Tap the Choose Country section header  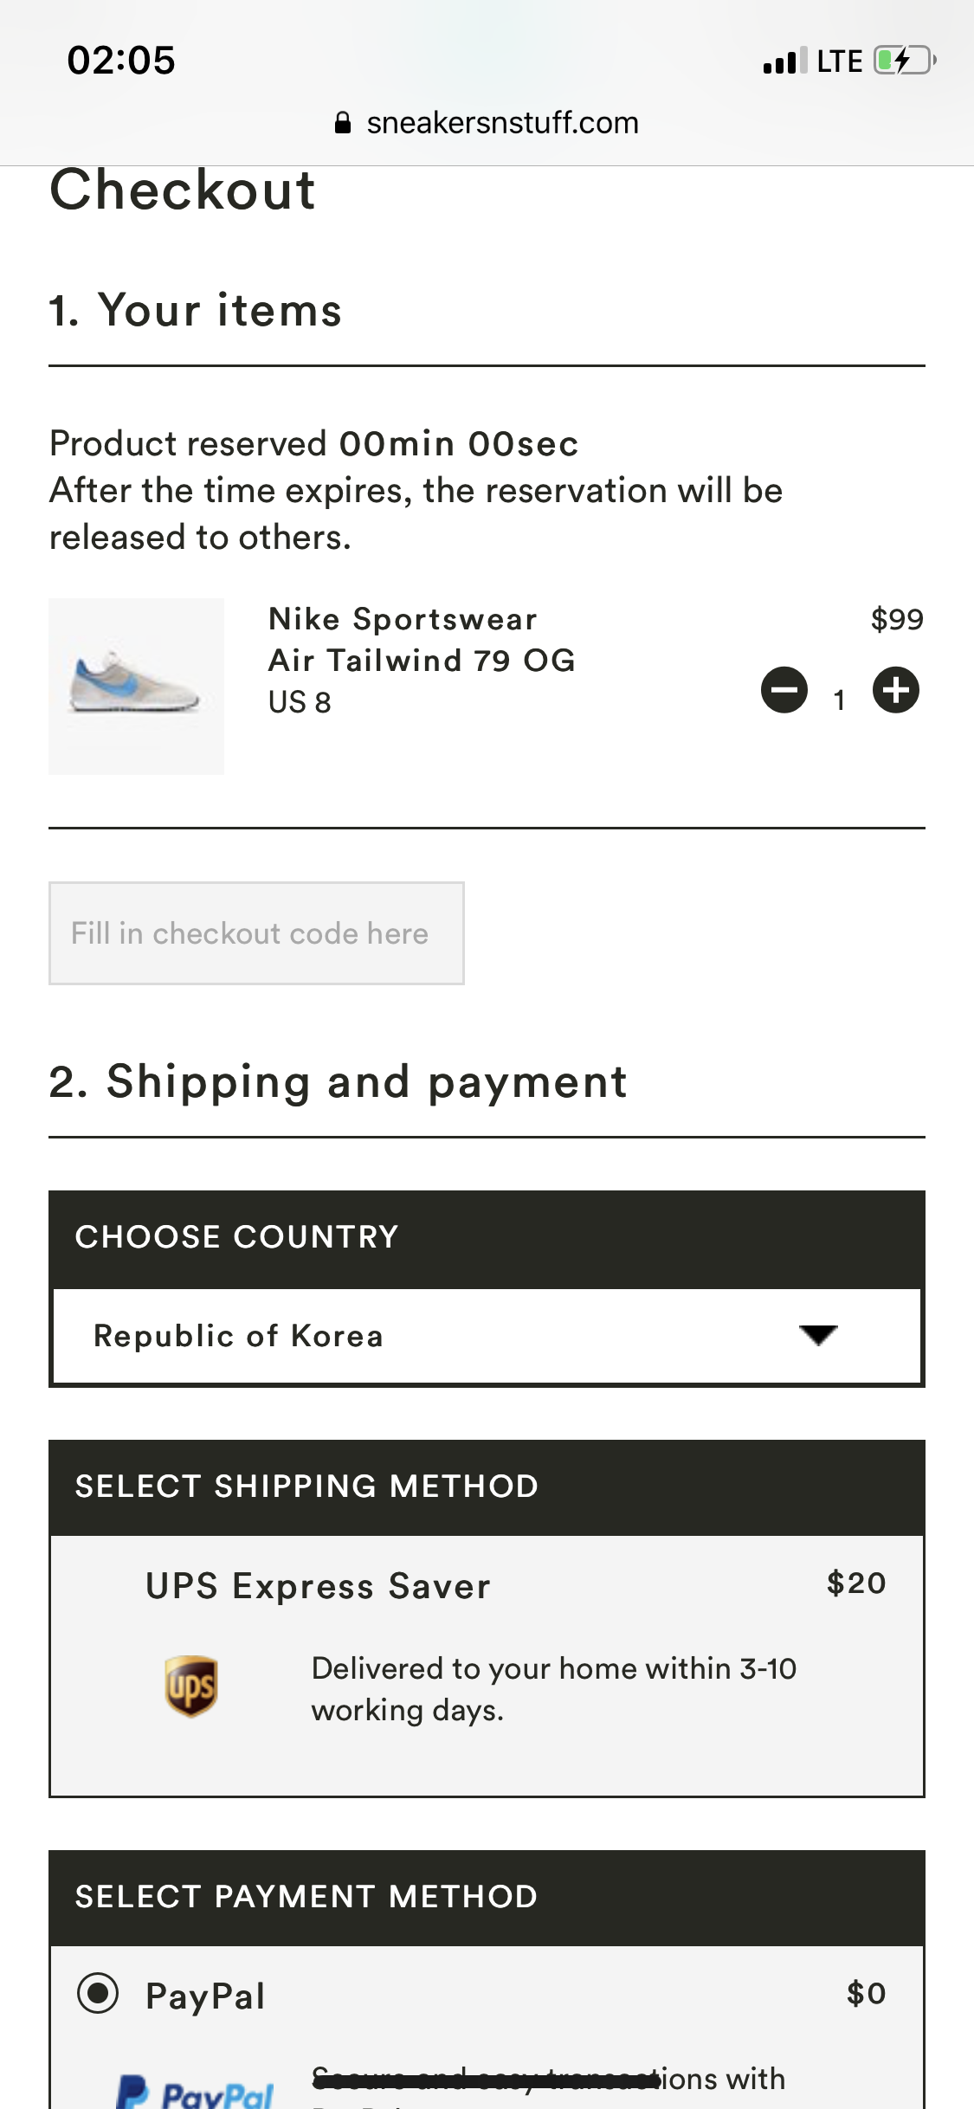click(x=236, y=1237)
